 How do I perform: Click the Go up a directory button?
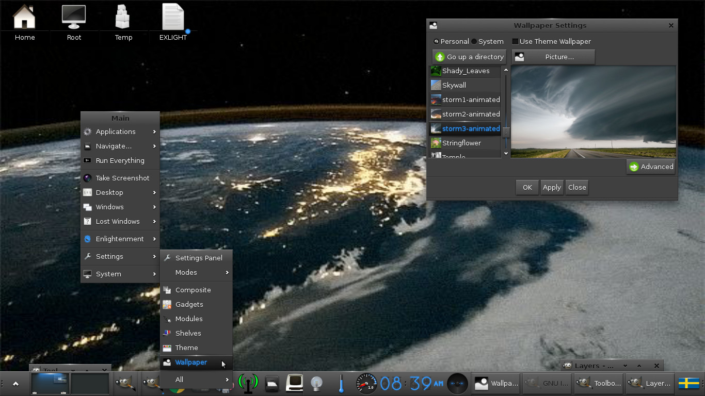469,57
